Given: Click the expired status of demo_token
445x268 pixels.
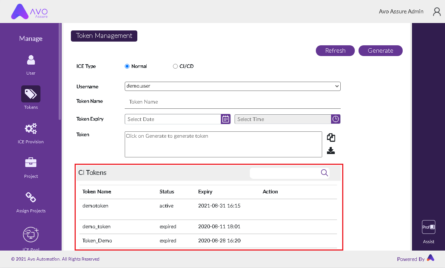Looking at the screenshot, I should click(168, 226).
